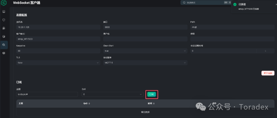
Task: Select the diagnose tools magnifier sidebar icon
Action: click(x=4, y=45)
